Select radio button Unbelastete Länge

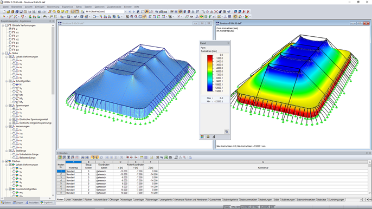14,154
